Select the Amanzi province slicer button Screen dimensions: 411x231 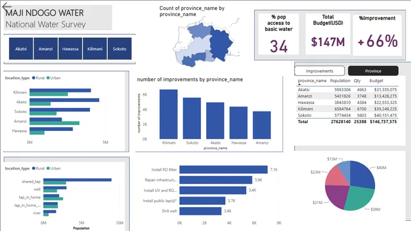click(x=46, y=49)
